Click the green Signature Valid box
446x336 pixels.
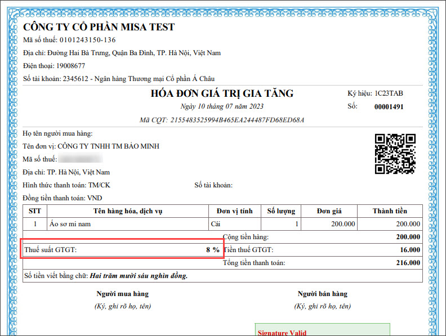point(322,330)
